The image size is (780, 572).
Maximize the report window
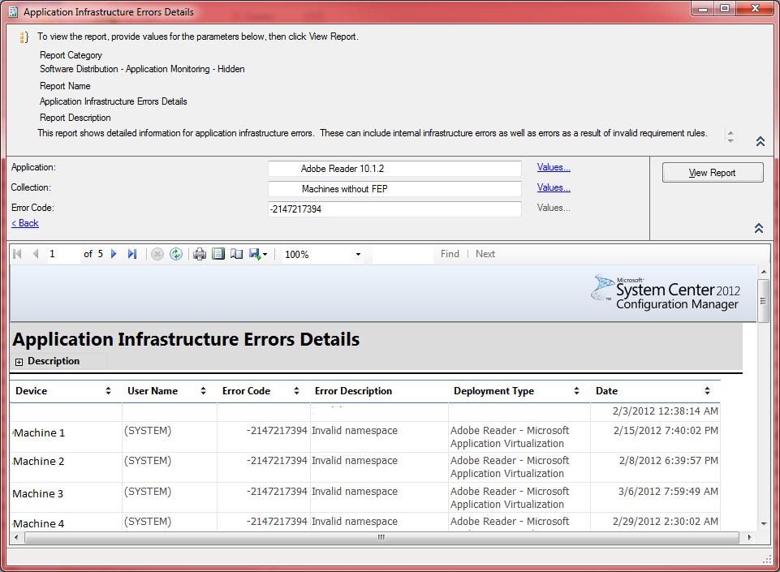725,8
